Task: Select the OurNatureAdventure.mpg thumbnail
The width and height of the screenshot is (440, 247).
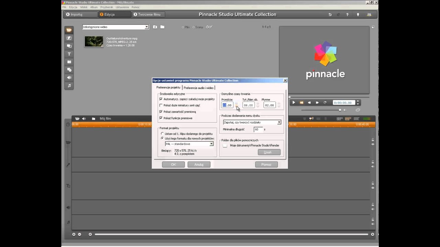Action: [x=94, y=42]
